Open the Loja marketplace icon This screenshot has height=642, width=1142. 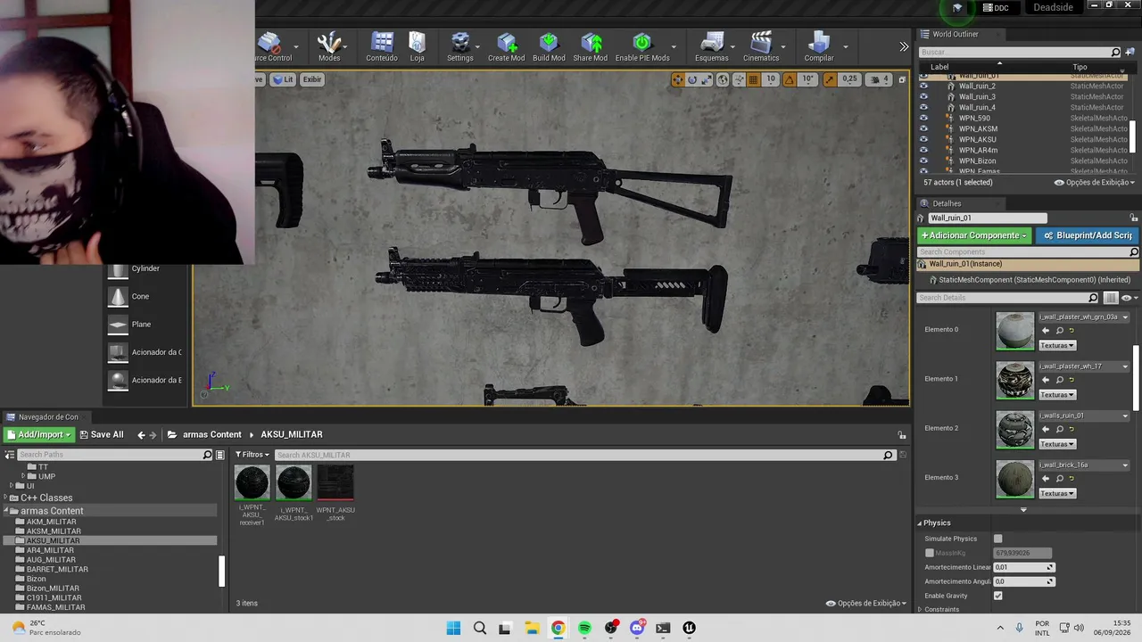[417, 46]
